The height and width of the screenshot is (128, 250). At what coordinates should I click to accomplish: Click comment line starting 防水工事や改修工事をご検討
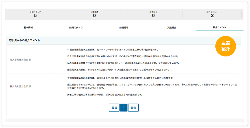(105, 95)
